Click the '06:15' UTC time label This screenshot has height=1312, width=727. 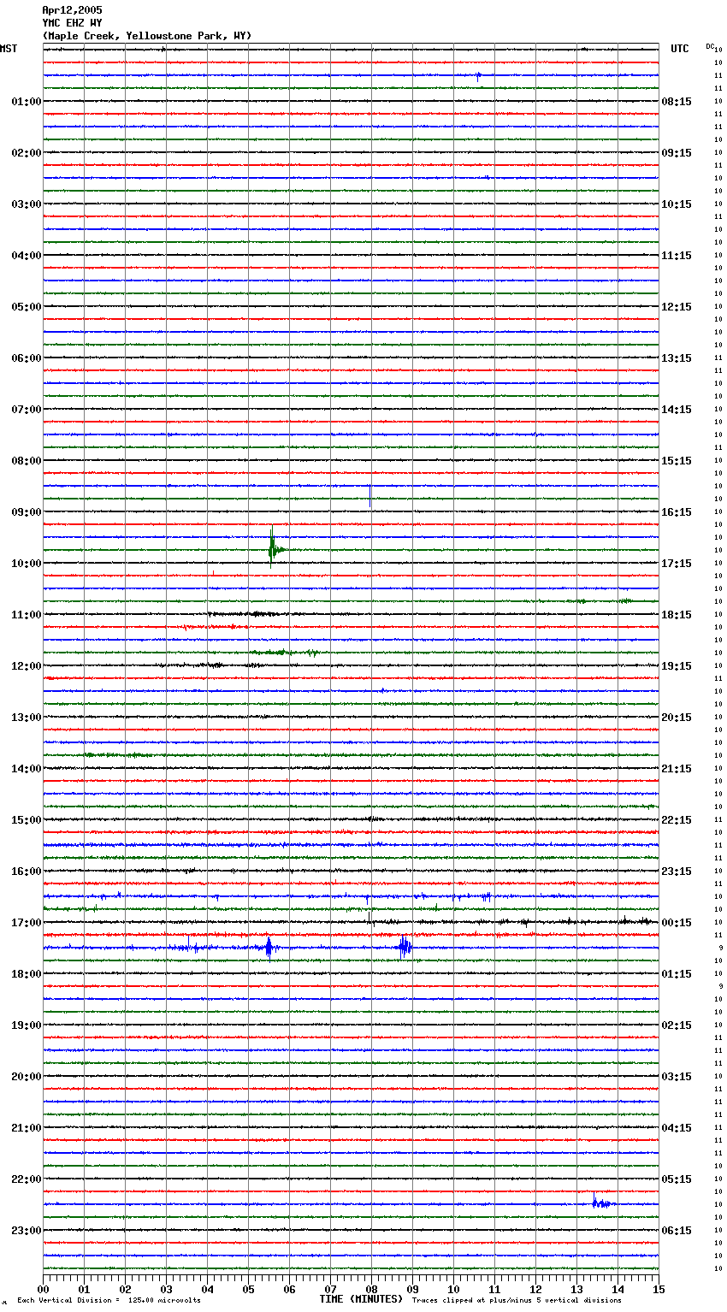pyautogui.click(x=677, y=1231)
